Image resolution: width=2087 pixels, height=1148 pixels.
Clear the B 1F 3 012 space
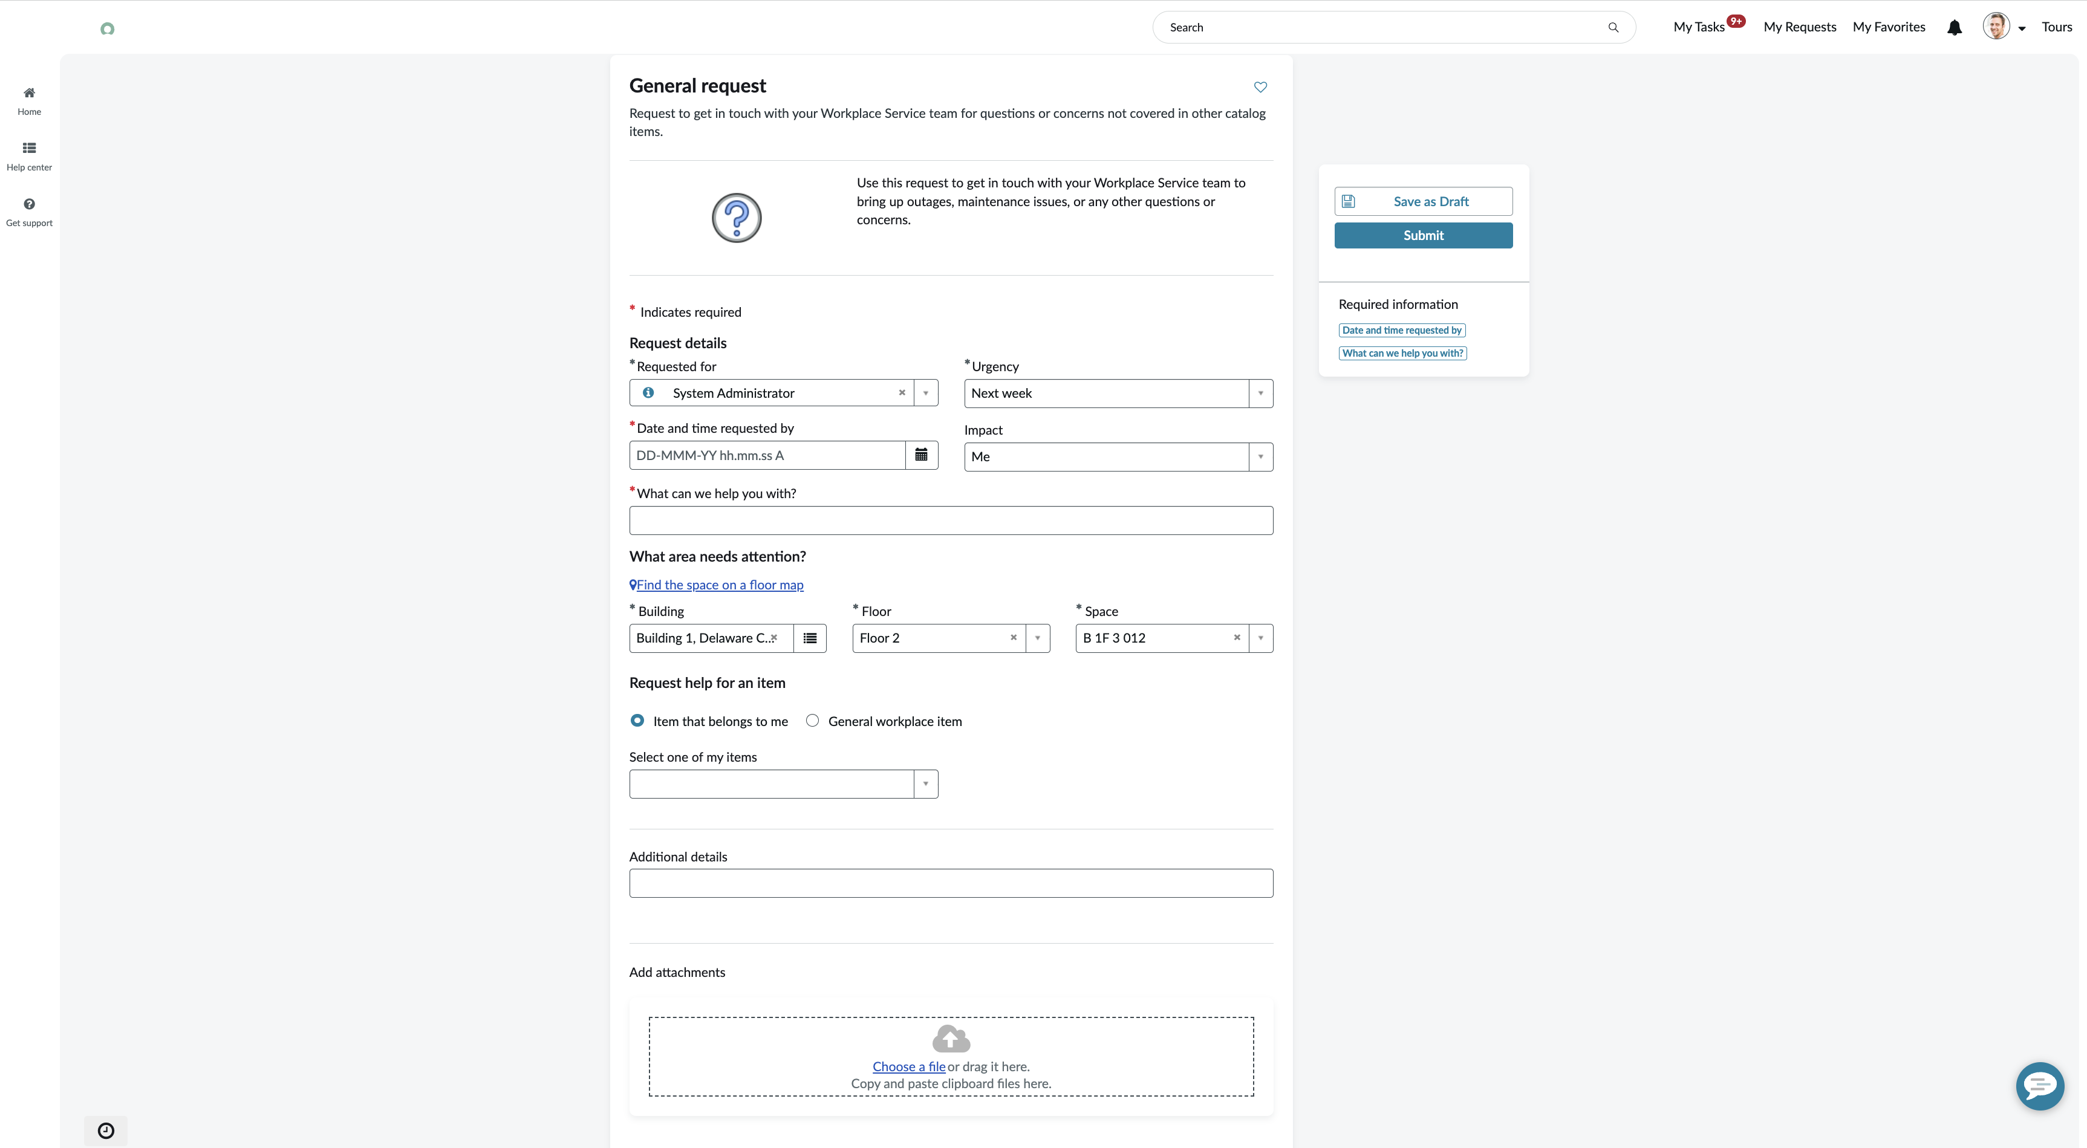(x=1237, y=638)
